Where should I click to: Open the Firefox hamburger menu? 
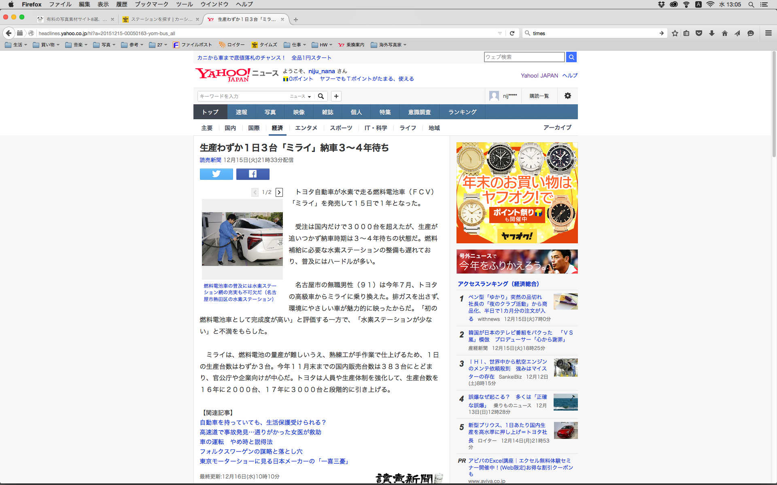coord(768,33)
